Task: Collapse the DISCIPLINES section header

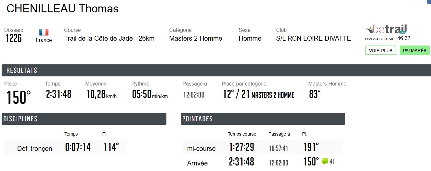Action: 84,119
